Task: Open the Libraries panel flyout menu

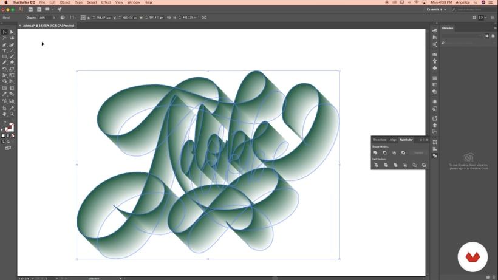Action: [x=495, y=29]
